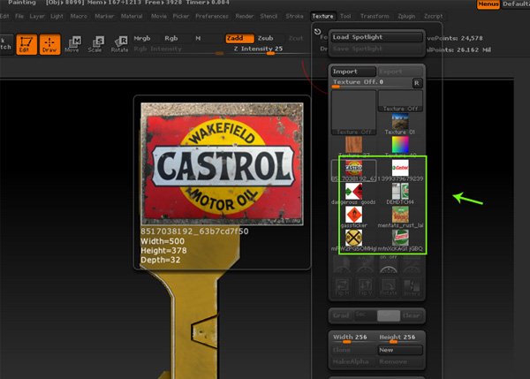
Task: Click the Export texture button
Action: click(400, 72)
